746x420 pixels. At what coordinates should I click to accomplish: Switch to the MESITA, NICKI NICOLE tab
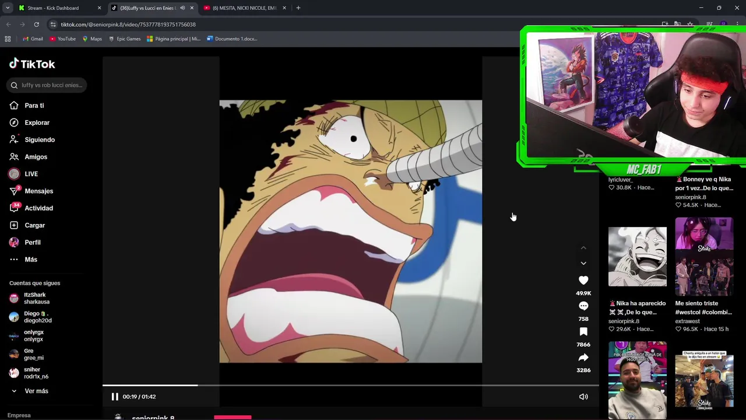(x=244, y=8)
